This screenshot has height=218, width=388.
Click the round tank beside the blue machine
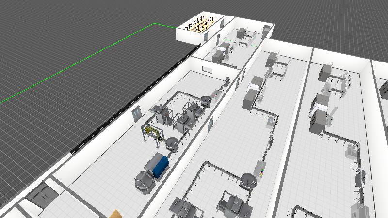[142, 181]
